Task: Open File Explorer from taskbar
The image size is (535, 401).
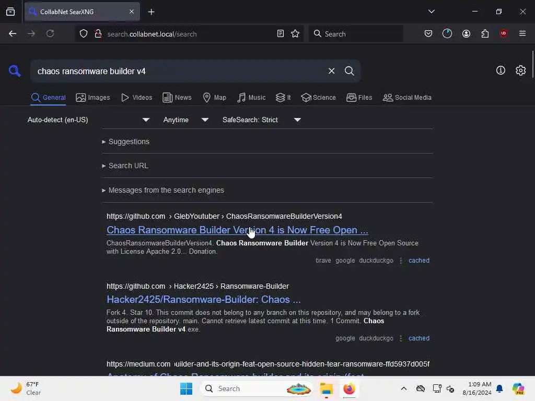Action: (326, 388)
